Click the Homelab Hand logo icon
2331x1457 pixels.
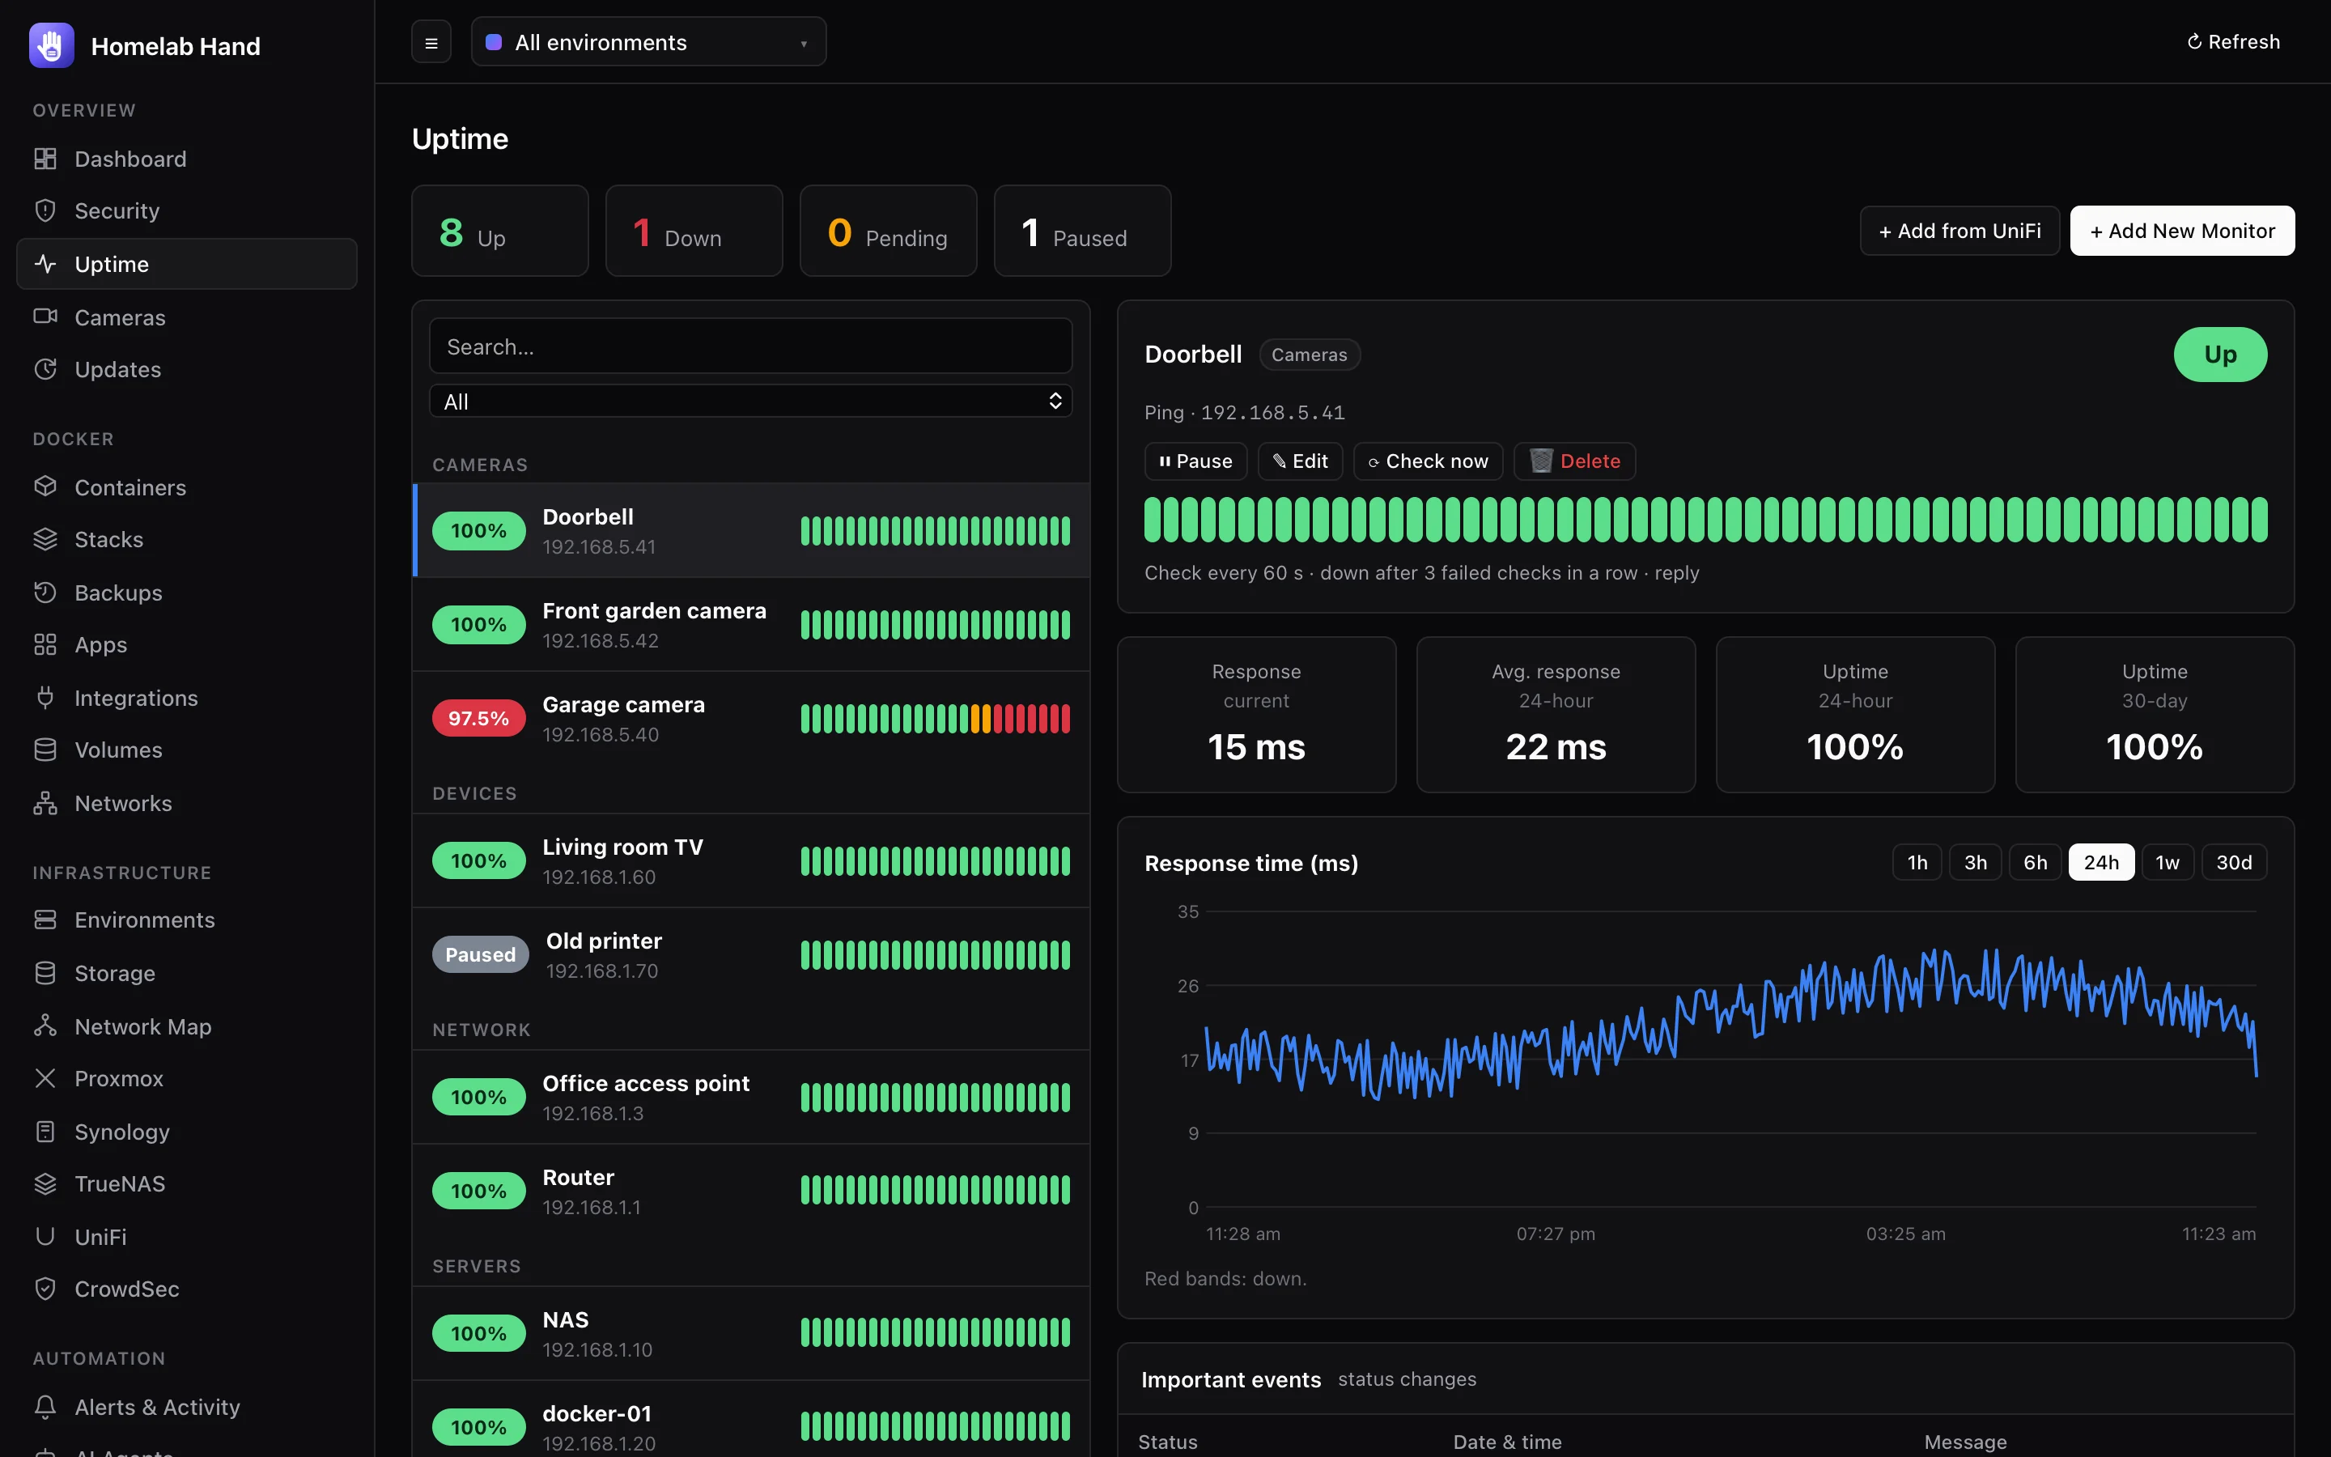tap(51, 45)
